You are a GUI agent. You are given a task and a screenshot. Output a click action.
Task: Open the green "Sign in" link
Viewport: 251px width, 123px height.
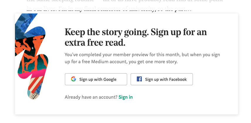coord(126,97)
